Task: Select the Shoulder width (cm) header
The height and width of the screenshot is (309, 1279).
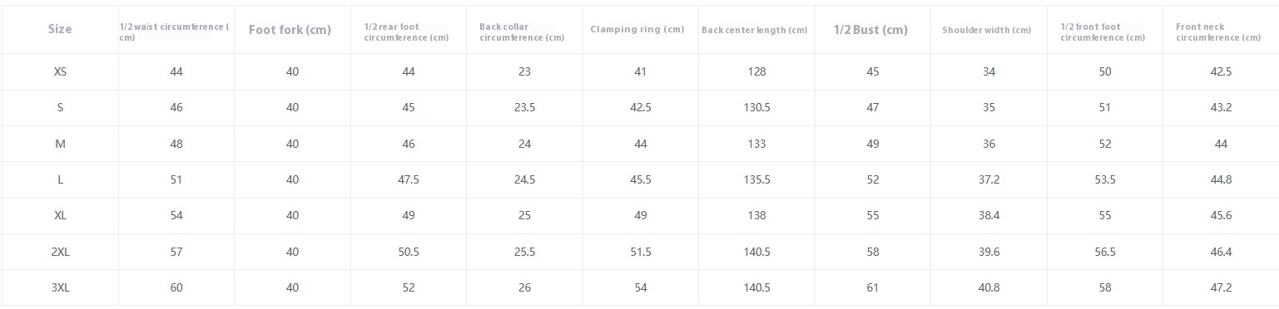Action: point(986,30)
